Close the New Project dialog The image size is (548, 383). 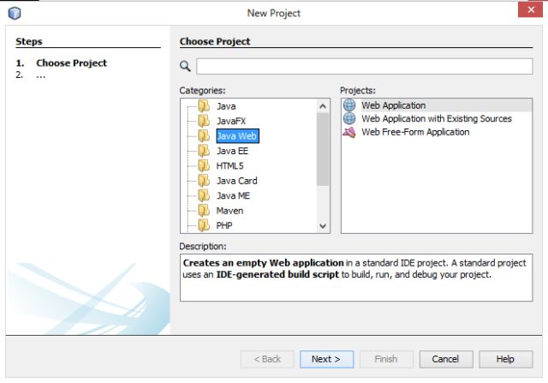(531, 9)
